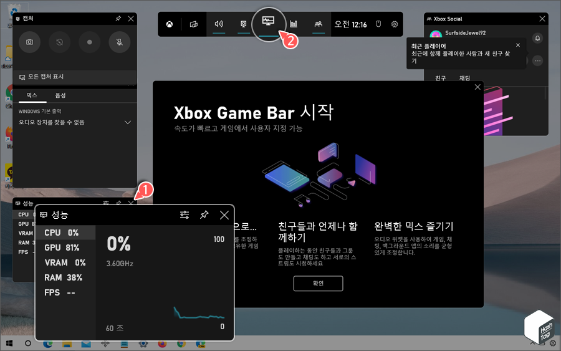Screen dimensions: 561x351
Task: Launch Google Chrome from the taskbar
Action: [181, 344]
